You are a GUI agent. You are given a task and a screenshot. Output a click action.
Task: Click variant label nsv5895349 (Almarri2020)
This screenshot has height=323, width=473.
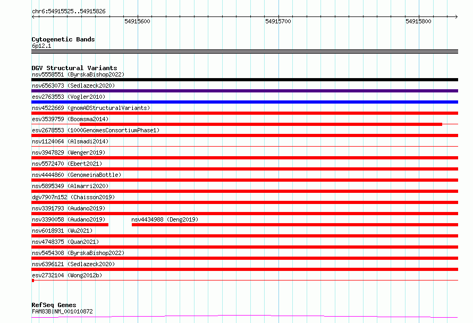pyautogui.click(x=70, y=186)
